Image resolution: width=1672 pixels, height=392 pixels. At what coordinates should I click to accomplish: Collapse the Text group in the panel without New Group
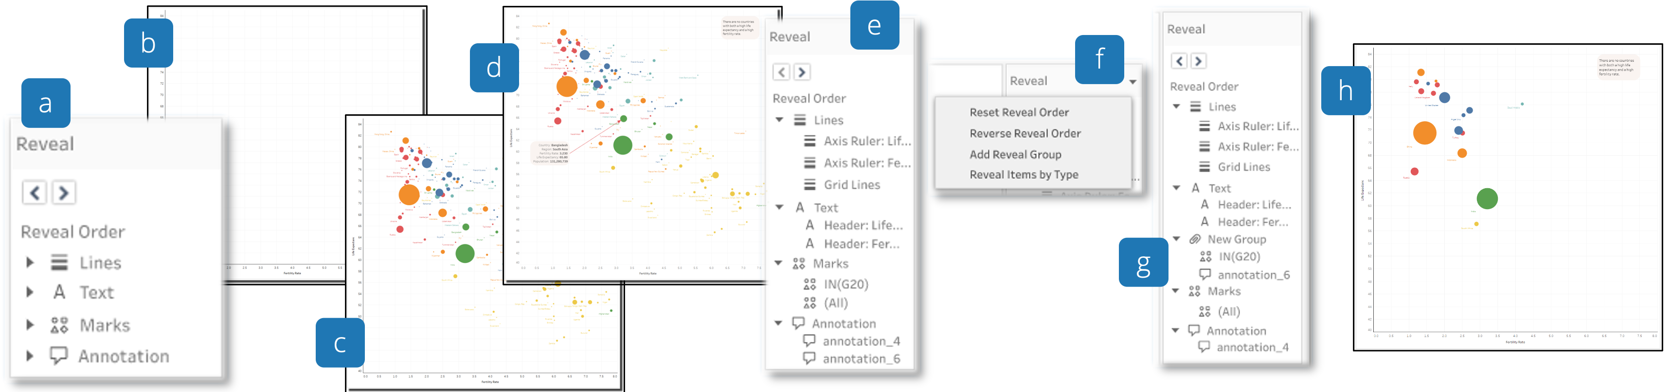[779, 208]
